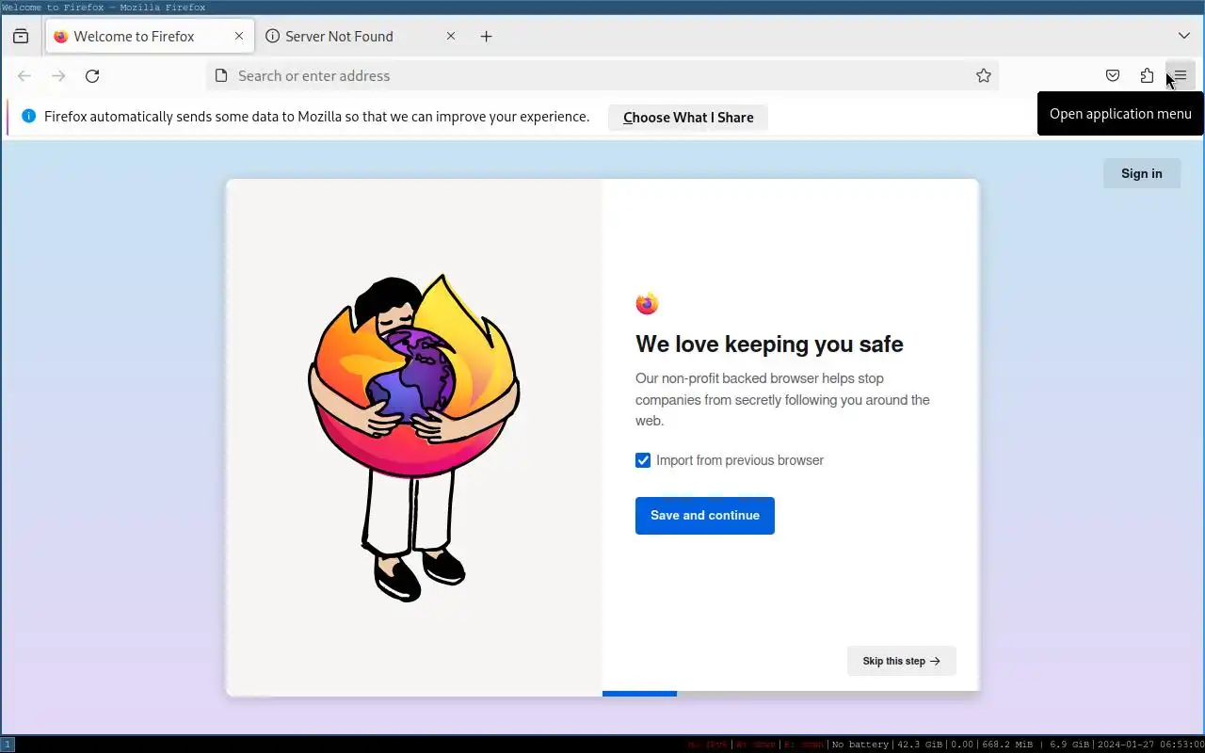Screen dimensions: 1205x753
Task: Click workspace 1 indicator in status bar
Action: [8, 745]
